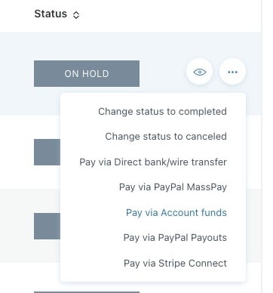273x293 pixels.
Task: Click the second row's partially hidden status badge
Action: (x=47, y=152)
